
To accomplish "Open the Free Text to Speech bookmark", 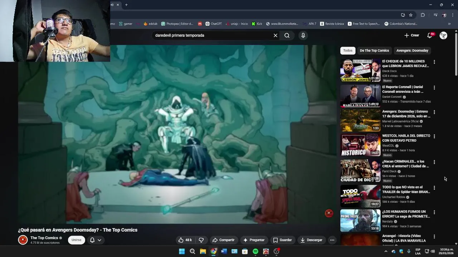I will (x=364, y=24).
